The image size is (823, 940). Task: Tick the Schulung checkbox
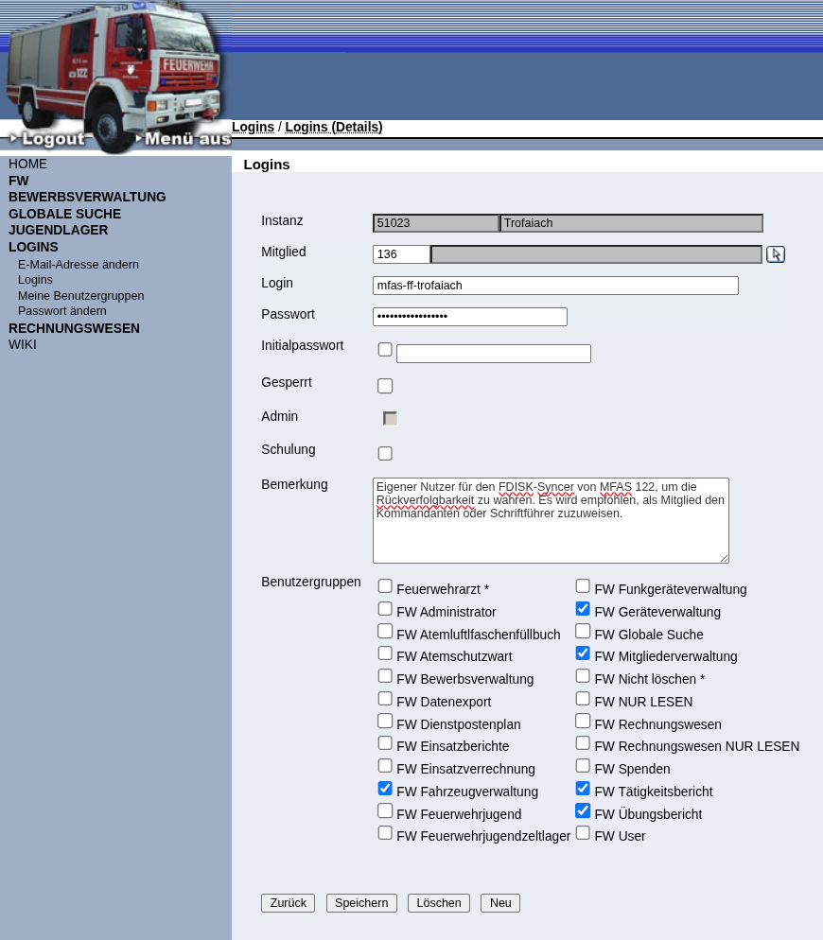pos(385,453)
